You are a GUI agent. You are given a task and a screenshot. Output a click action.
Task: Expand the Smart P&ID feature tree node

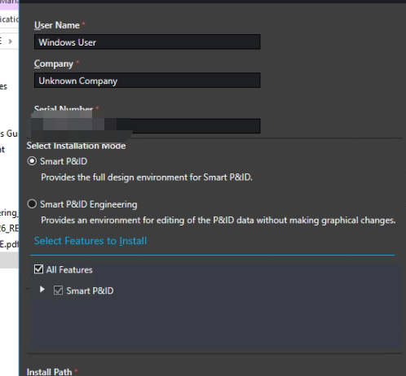pyautogui.click(x=42, y=290)
